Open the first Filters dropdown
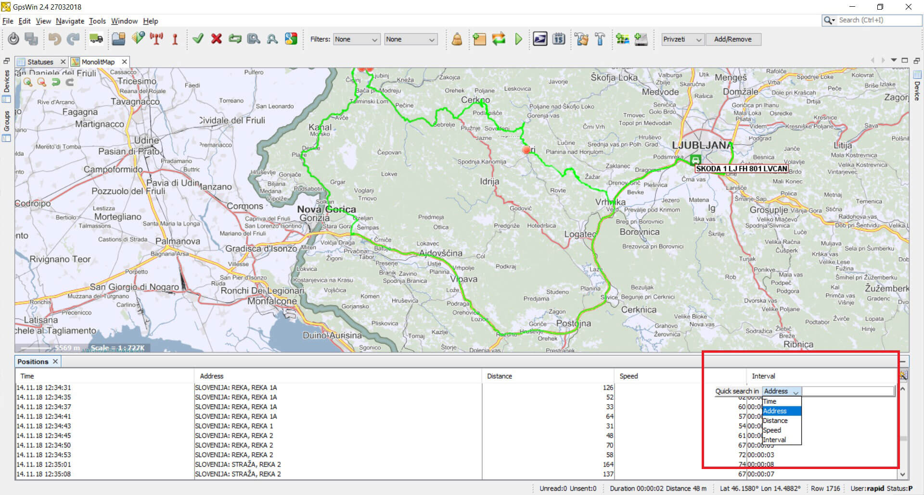Image resolution: width=924 pixels, height=495 pixels. [x=357, y=39]
